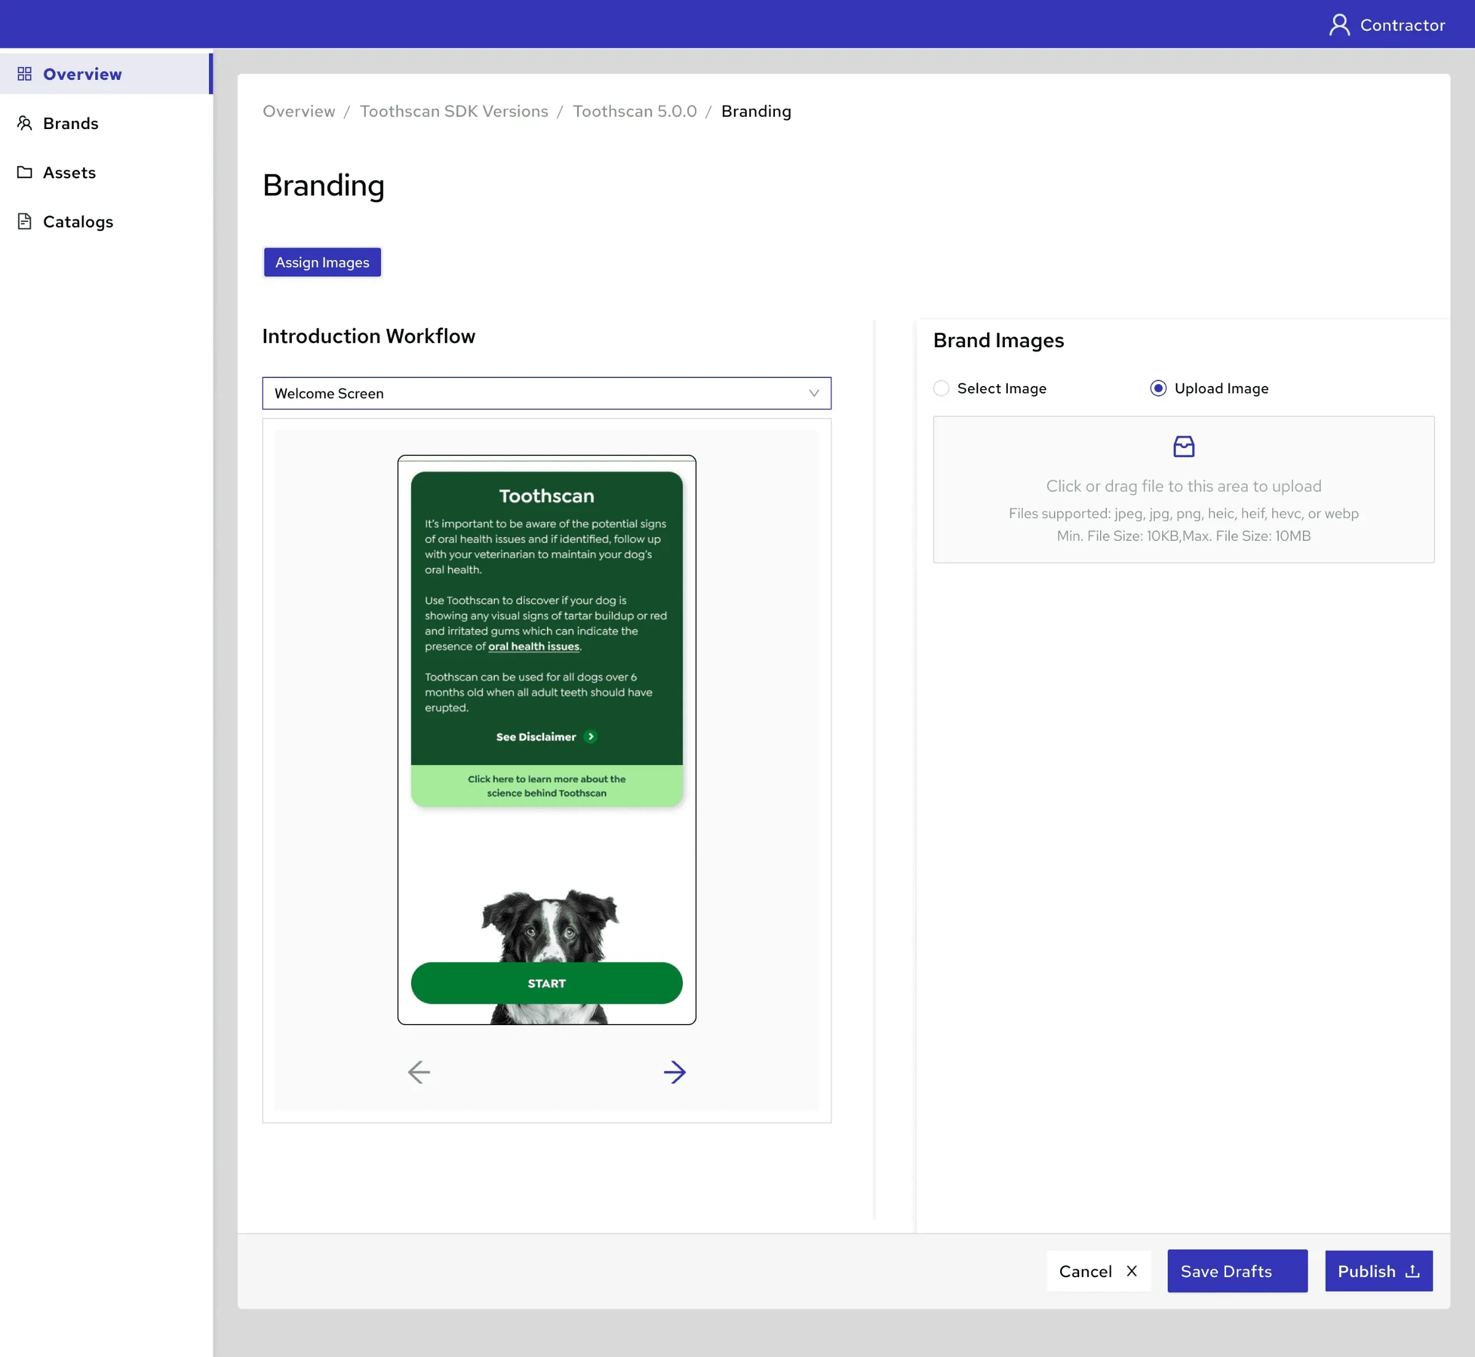Image resolution: width=1475 pixels, height=1357 pixels.
Task: Open Catalogs in the sidebar menu
Action: 106,222
